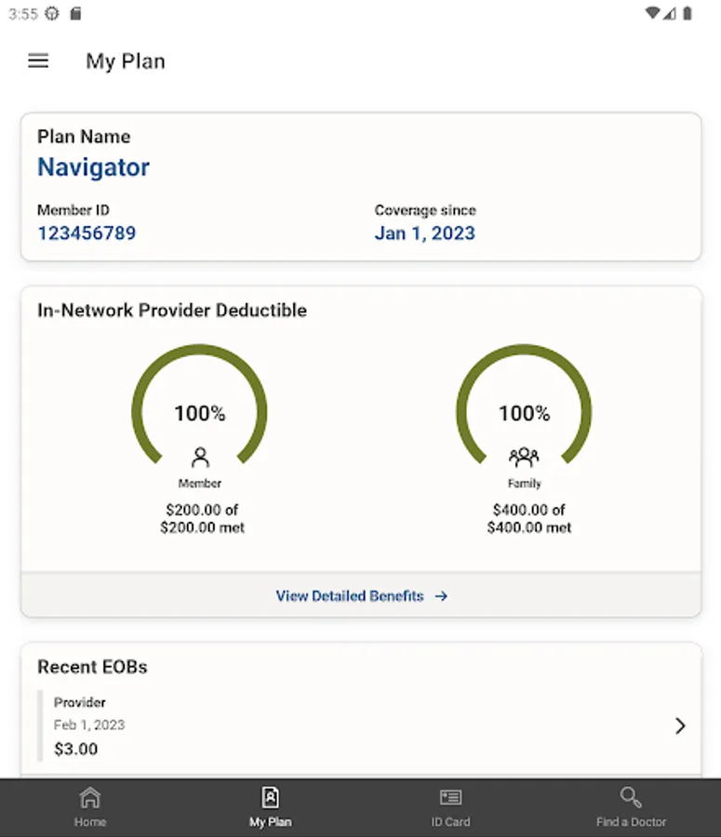Open the ID Card icon
The height and width of the screenshot is (837, 721).
(450, 798)
